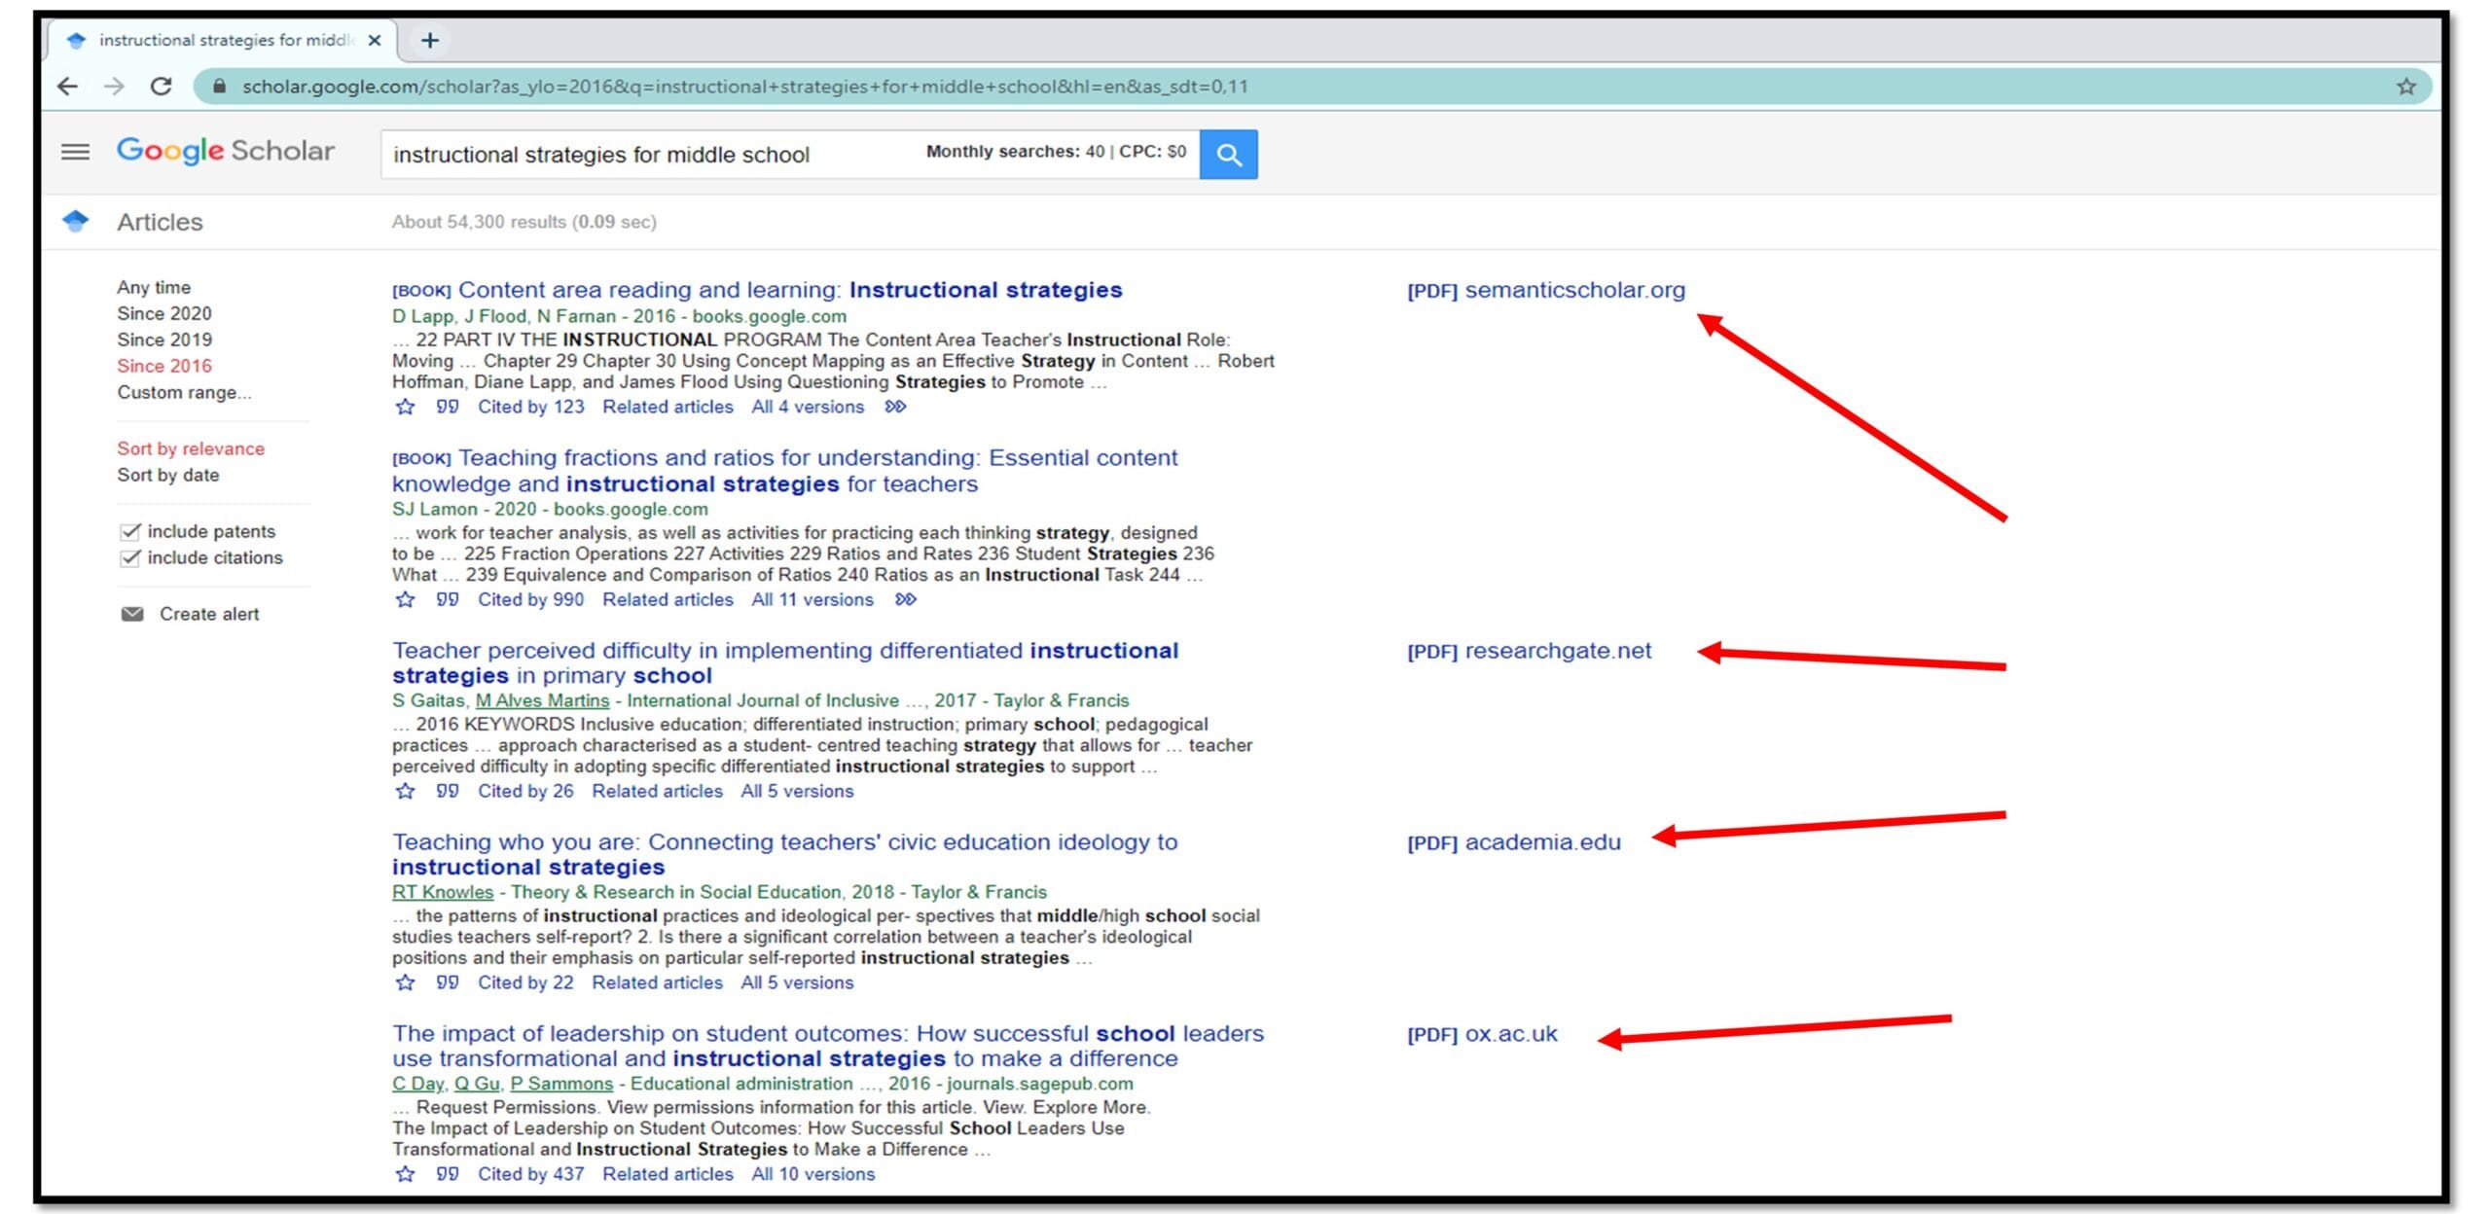Save the Content area reading result with star
The height and width of the screenshot is (1214, 2491).
click(x=405, y=408)
